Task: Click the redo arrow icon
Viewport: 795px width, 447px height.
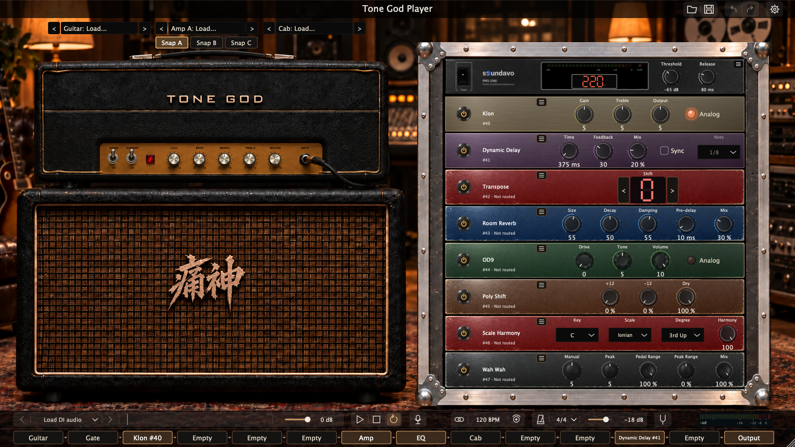Action: click(750, 9)
